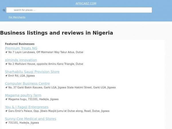This screenshot has width=172, height=129.
Task: Open the AFRICABZ.COM home link
Action: click(x=86, y=3)
